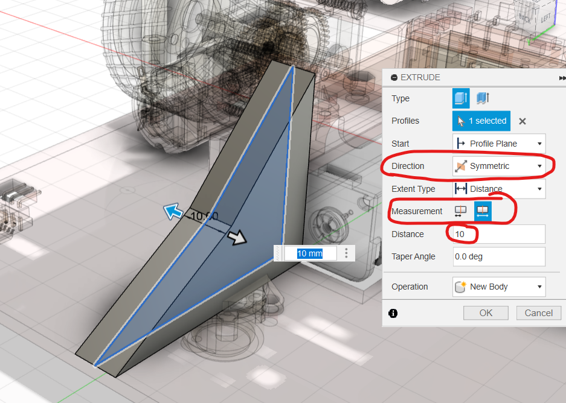
Task: Select the standard Extrude type icon
Action: 460,98
